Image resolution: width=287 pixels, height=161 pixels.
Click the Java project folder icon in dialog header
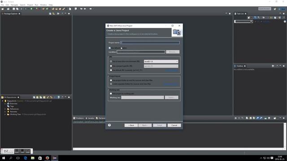(177, 33)
